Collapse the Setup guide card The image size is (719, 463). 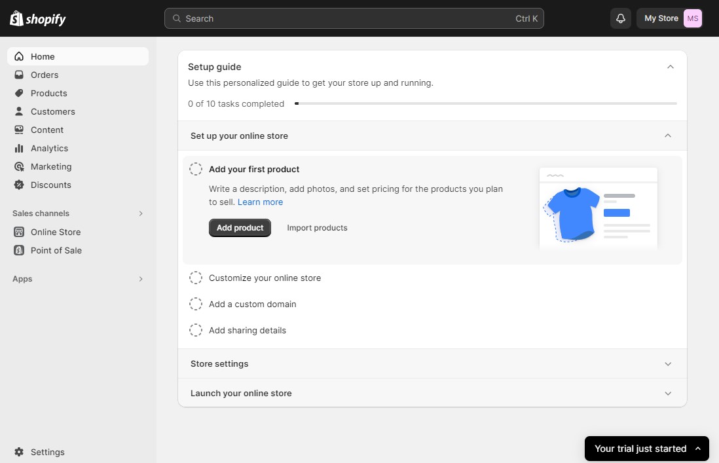pyautogui.click(x=670, y=67)
